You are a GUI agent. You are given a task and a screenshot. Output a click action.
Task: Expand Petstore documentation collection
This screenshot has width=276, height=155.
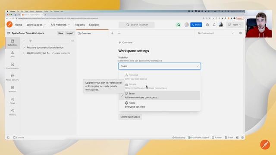coord(24,47)
